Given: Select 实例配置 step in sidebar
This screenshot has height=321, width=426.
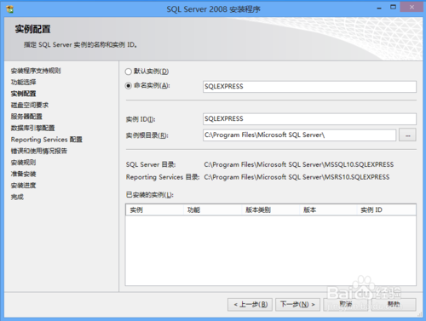Looking at the screenshot, I should pos(24,94).
